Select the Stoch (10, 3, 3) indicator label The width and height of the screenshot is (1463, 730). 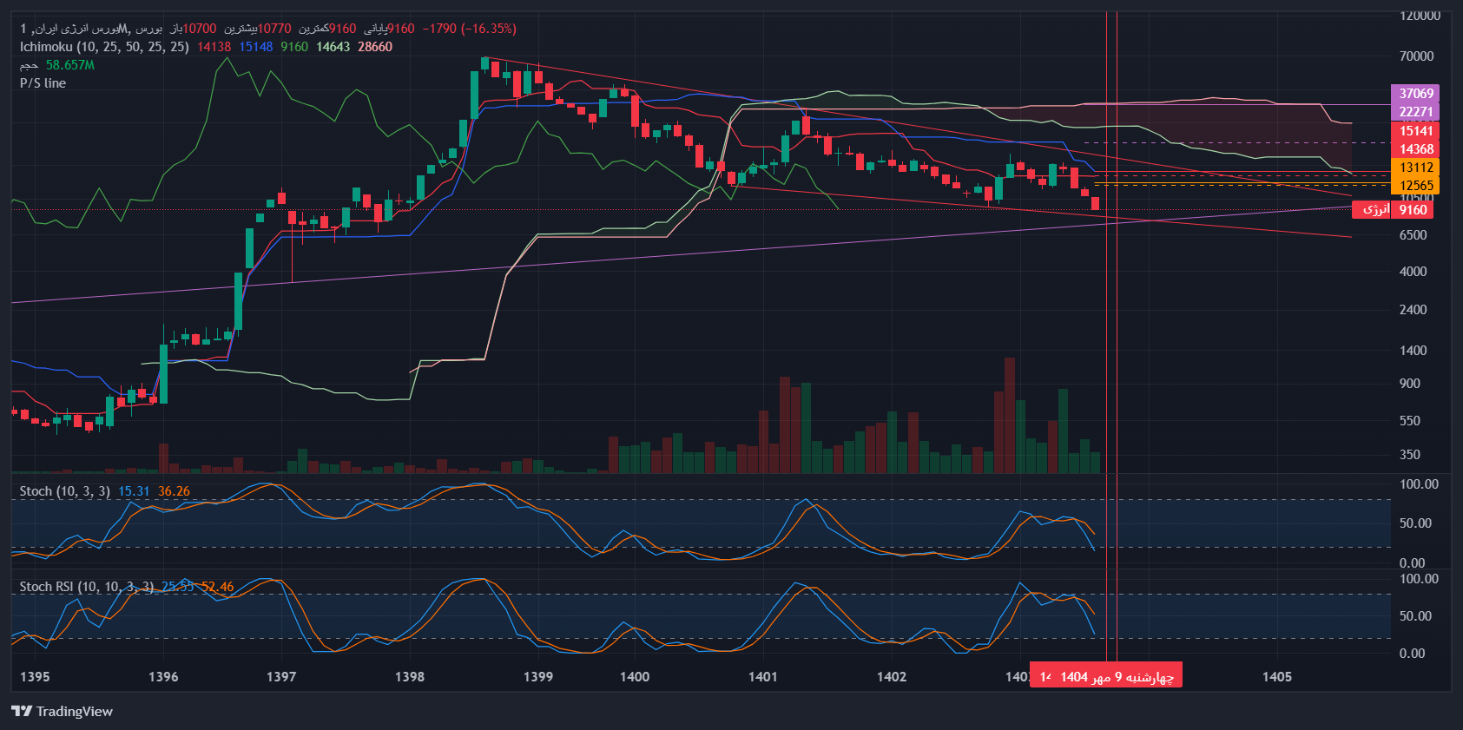pos(64,491)
